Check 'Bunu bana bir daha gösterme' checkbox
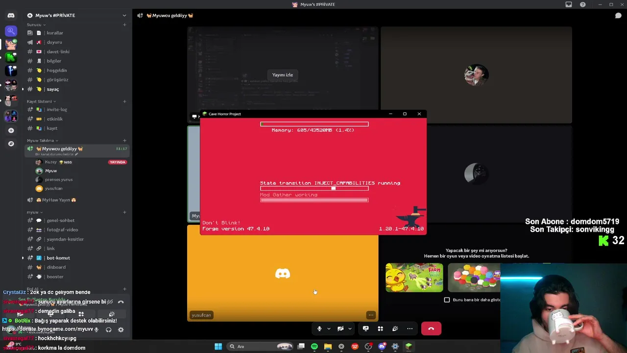 pyautogui.click(x=447, y=300)
